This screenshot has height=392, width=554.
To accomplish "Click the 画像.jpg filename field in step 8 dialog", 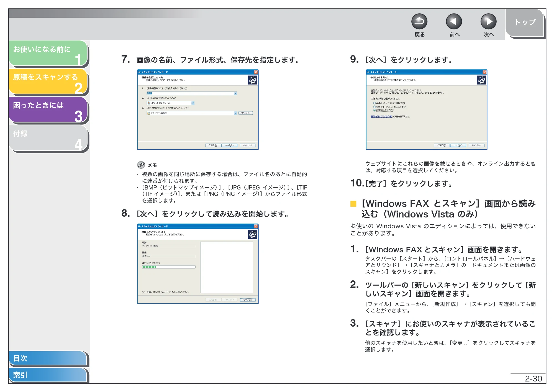I will click(169, 257).
